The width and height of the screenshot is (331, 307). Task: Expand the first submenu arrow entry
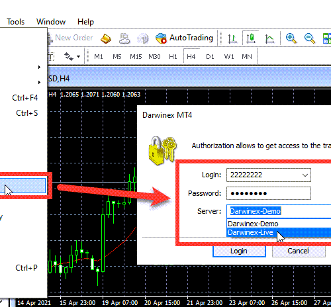point(39,67)
